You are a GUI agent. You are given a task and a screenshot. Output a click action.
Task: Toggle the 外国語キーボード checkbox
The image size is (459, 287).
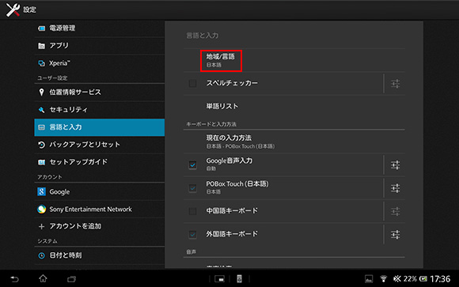[x=192, y=234]
